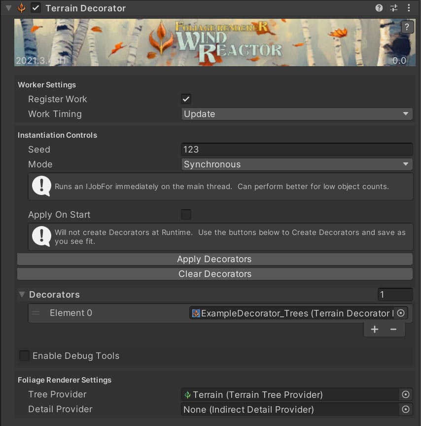Screen dimensions: 421x426
Task: Open object picker for Detail Provider
Action: coord(405,409)
